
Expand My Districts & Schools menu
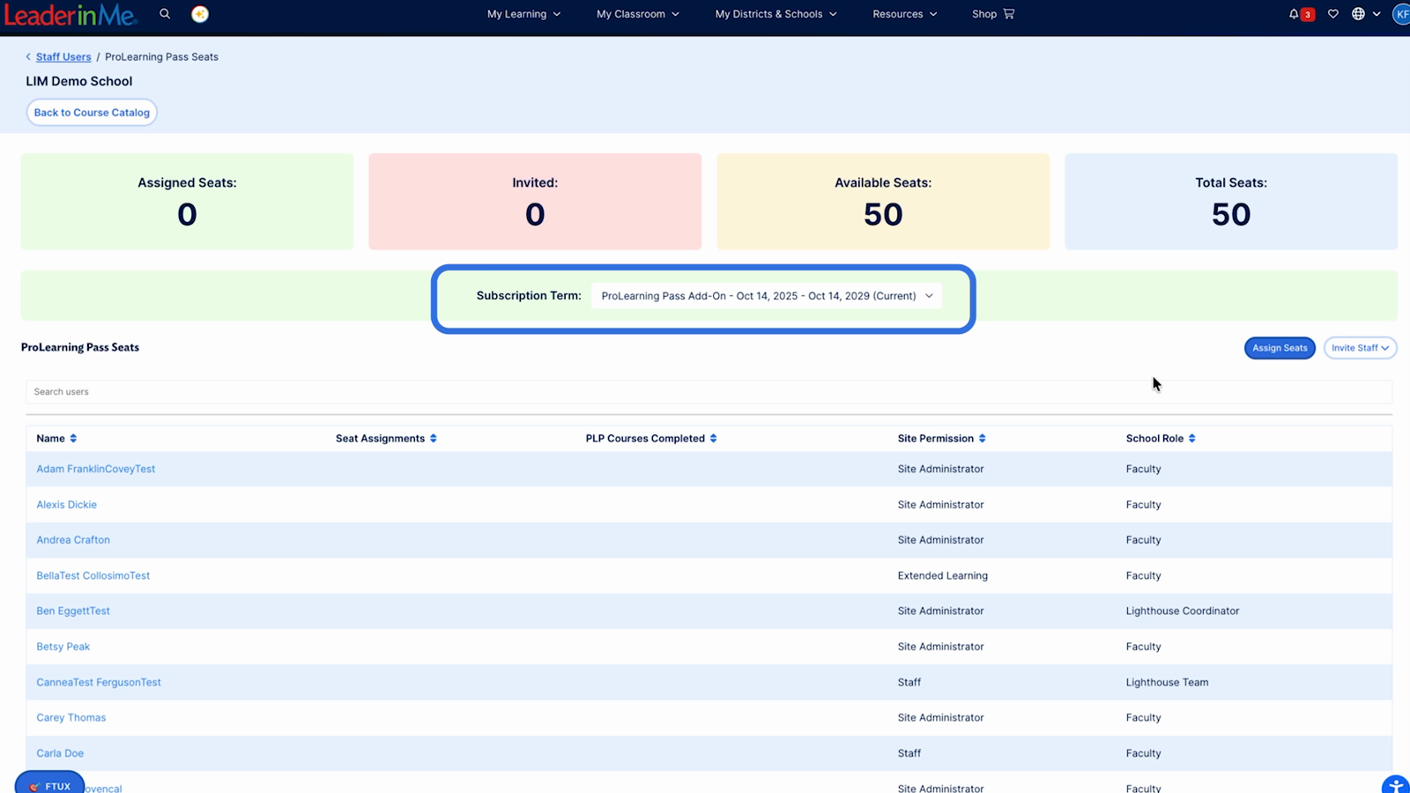click(x=775, y=14)
